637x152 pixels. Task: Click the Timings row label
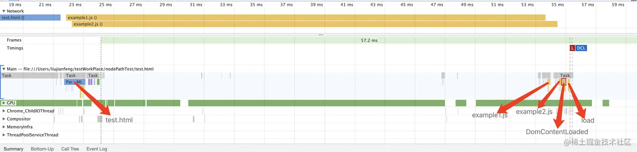15,48
